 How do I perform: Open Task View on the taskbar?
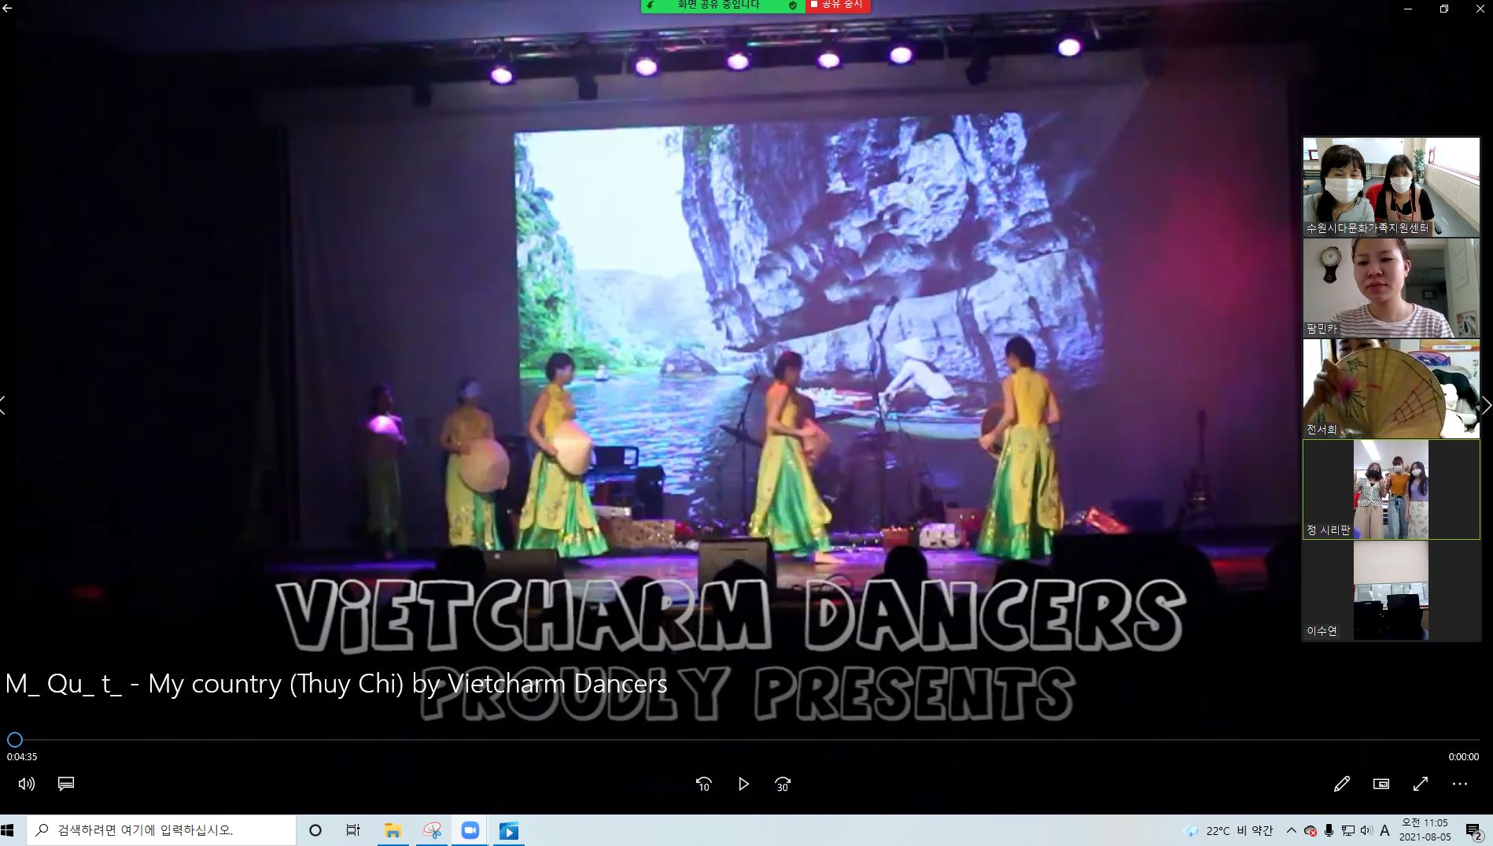click(353, 830)
